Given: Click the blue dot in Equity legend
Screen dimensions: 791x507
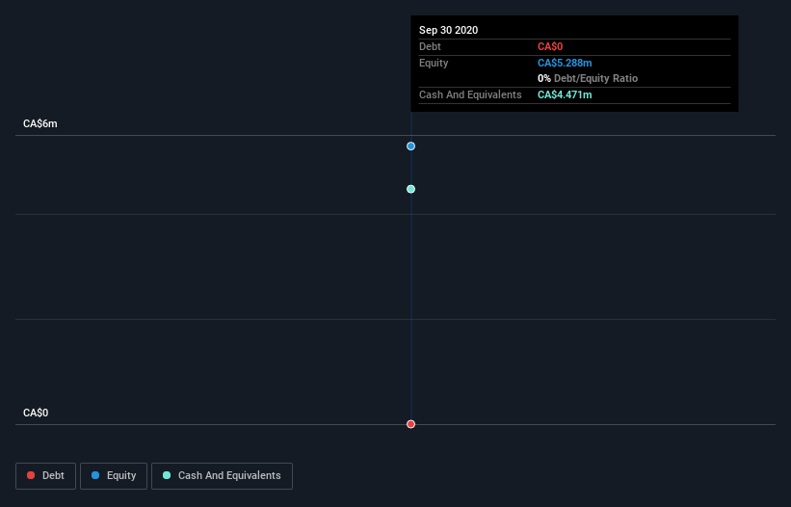Looking at the screenshot, I should pyautogui.click(x=95, y=475).
